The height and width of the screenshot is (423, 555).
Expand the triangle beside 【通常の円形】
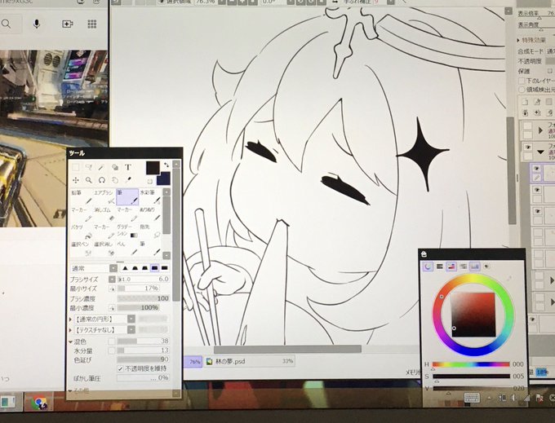[x=71, y=319]
